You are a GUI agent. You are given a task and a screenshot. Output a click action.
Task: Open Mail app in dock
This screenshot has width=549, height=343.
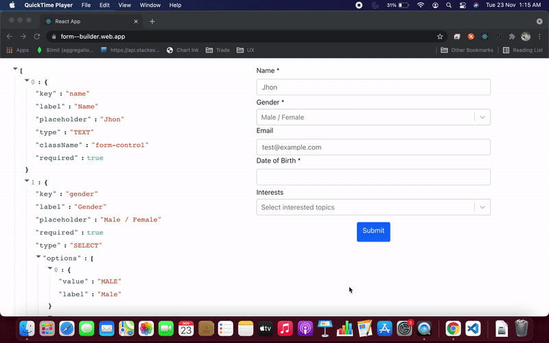(106, 329)
